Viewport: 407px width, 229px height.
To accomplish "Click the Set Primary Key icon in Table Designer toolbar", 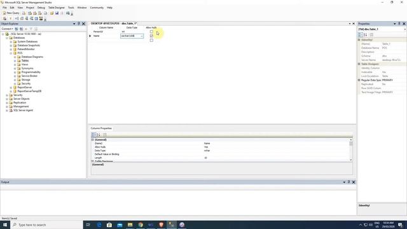I will point(10,18).
